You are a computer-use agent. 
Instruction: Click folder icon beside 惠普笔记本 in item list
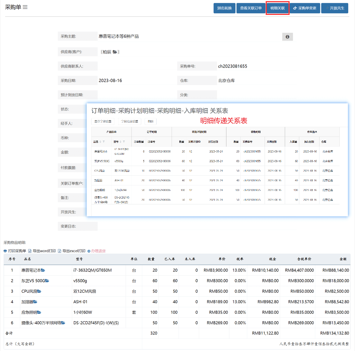coord(43,270)
